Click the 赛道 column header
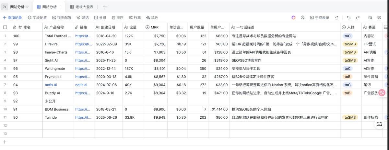389x150 pixels. 371,27
